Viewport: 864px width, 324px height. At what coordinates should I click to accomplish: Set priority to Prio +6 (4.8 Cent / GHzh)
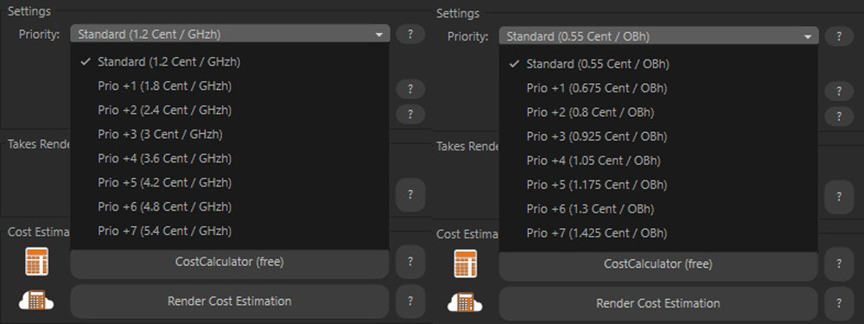click(x=230, y=206)
